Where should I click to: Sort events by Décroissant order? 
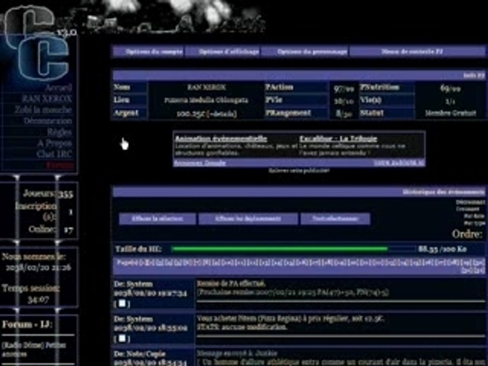pyautogui.click(x=470, y=202)
